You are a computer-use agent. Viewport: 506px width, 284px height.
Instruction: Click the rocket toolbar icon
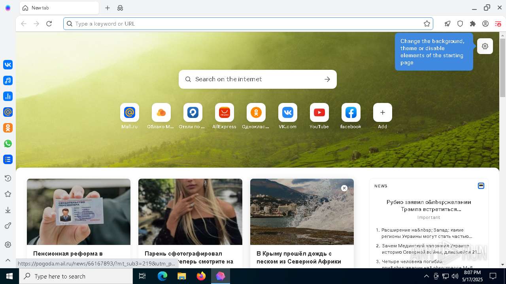pos(447,24)
